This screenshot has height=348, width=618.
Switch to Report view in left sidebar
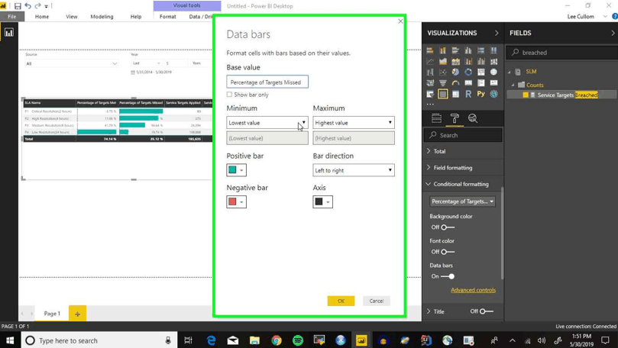click(x=8, y=33)
